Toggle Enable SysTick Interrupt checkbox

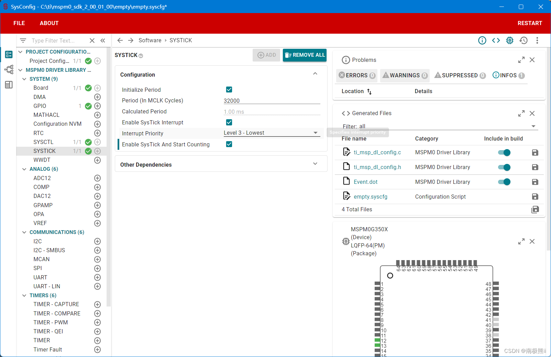(x=229, y=122)
